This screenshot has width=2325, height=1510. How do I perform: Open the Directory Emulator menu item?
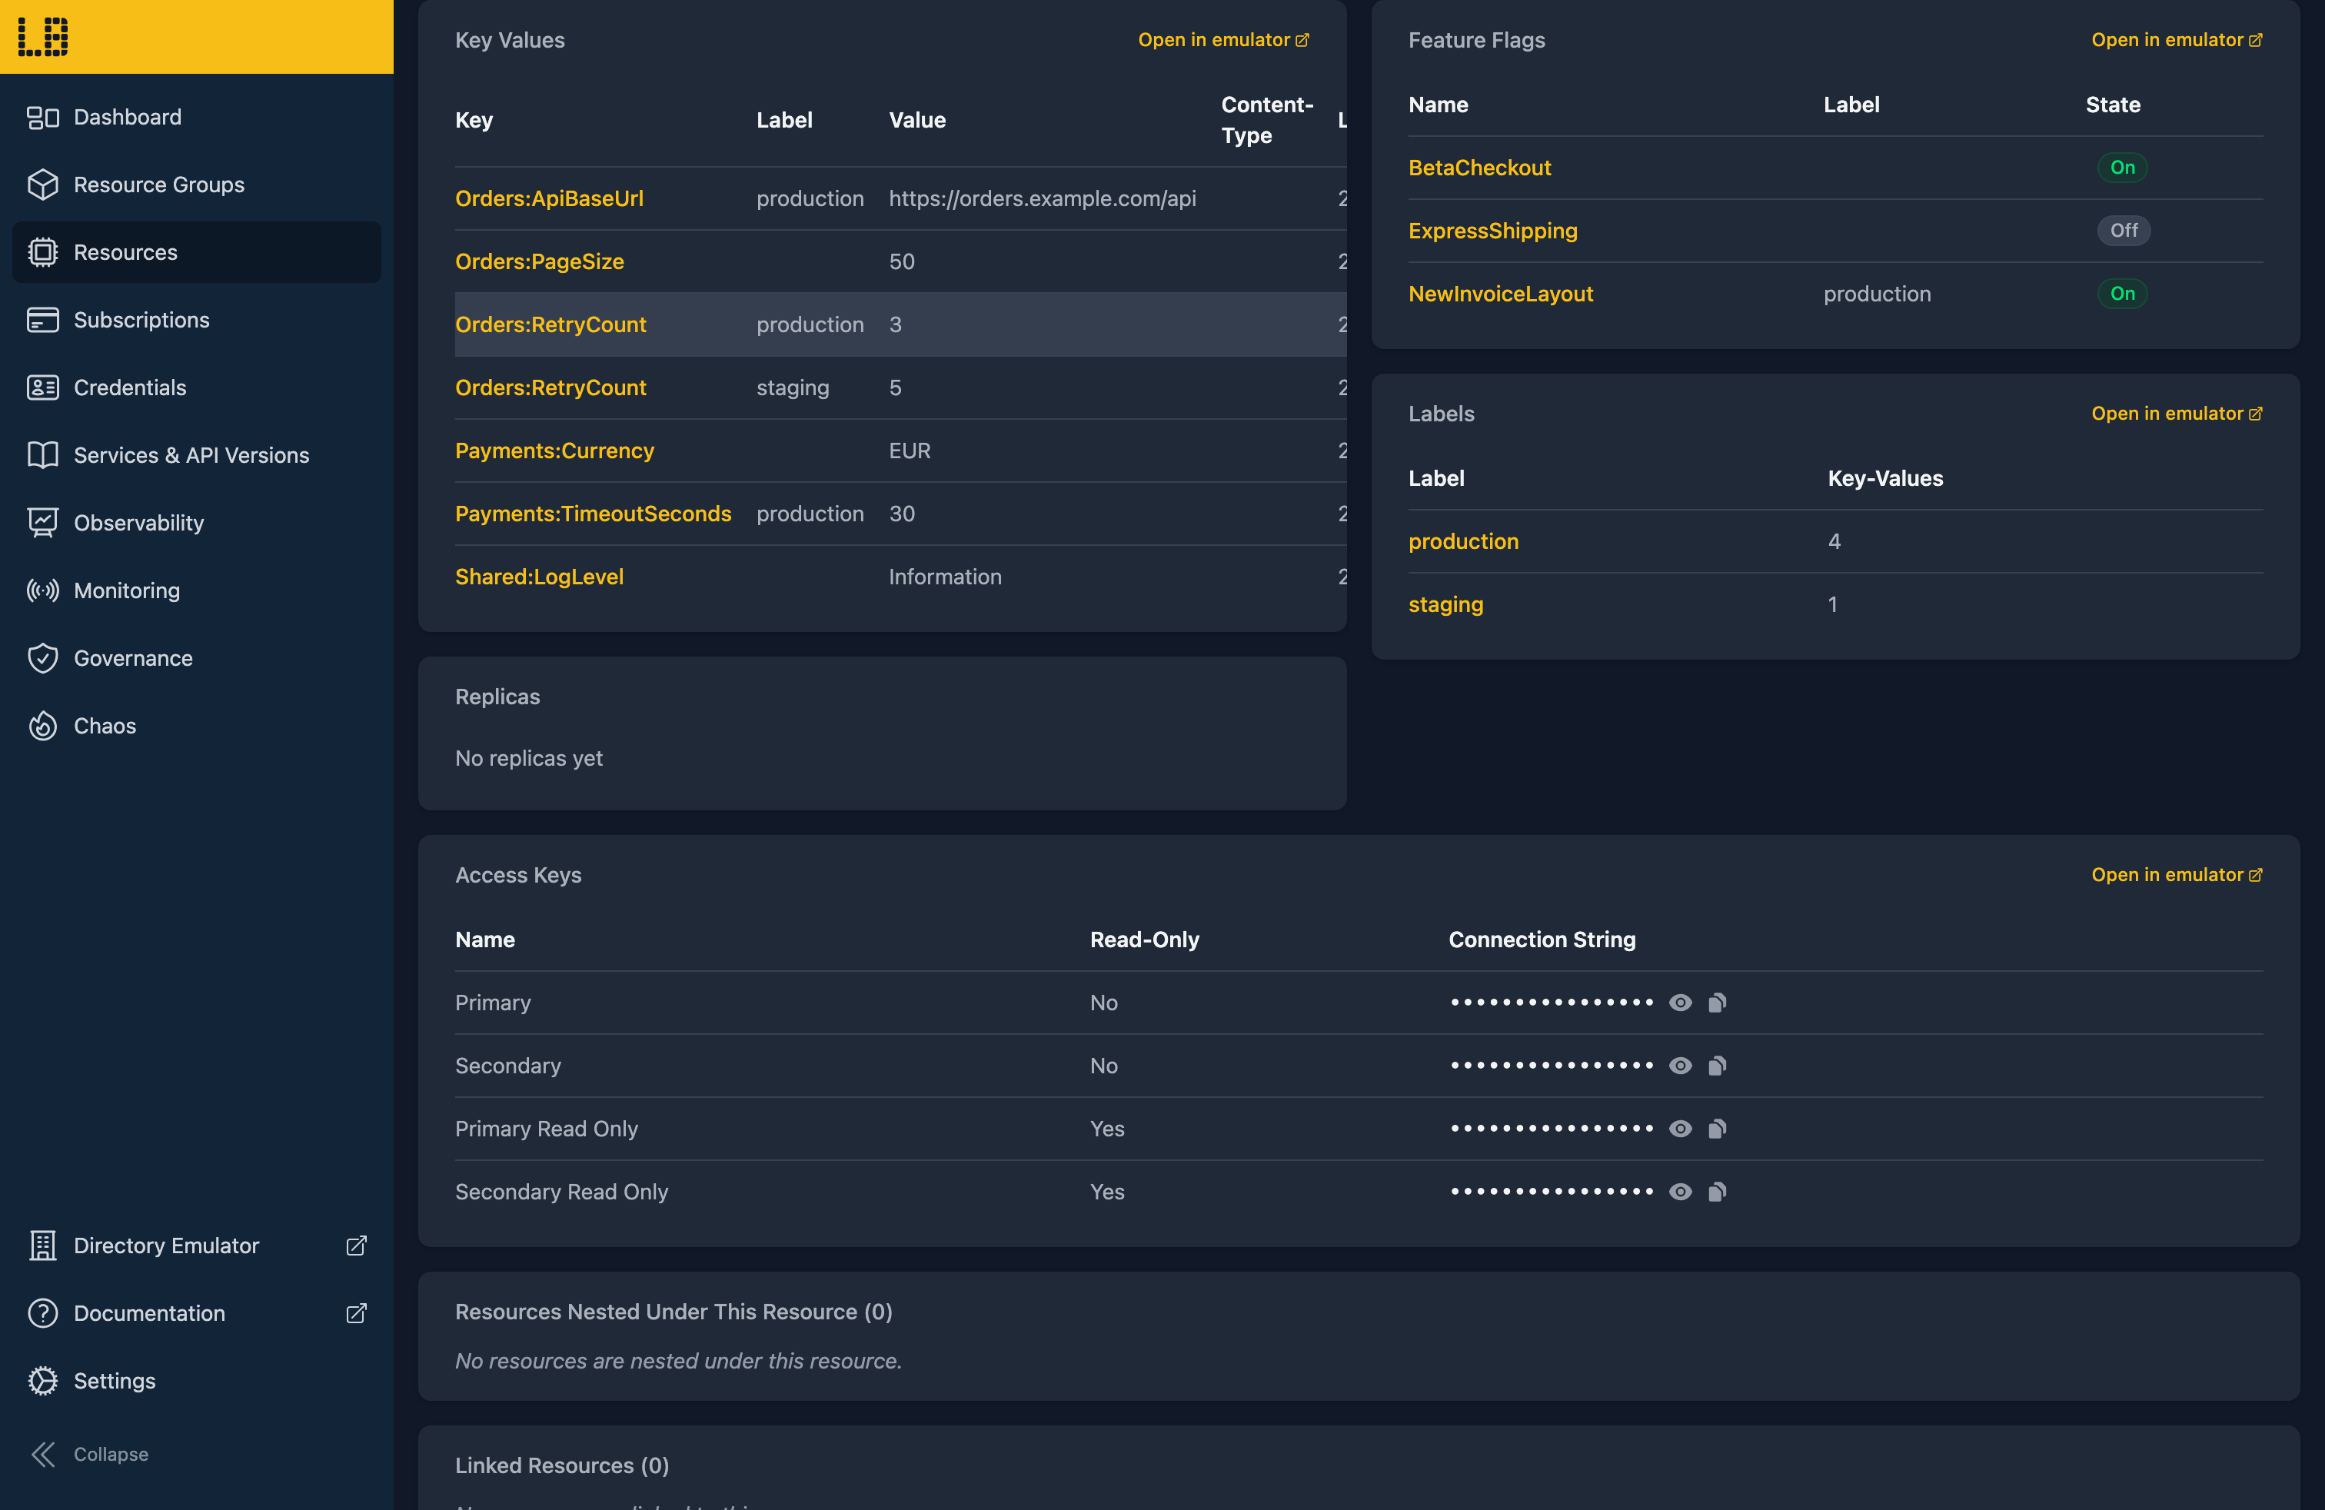click(x=196, y=1246)
